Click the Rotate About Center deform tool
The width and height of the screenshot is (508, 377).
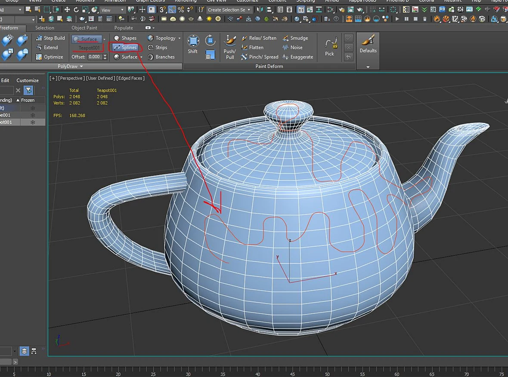(210, 40)
